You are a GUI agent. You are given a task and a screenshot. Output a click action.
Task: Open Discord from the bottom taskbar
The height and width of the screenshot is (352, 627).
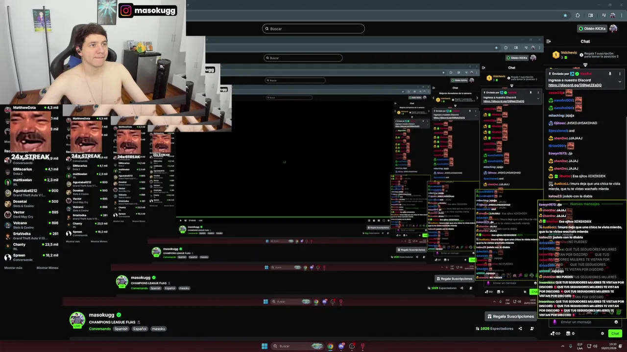coord(341,346)
